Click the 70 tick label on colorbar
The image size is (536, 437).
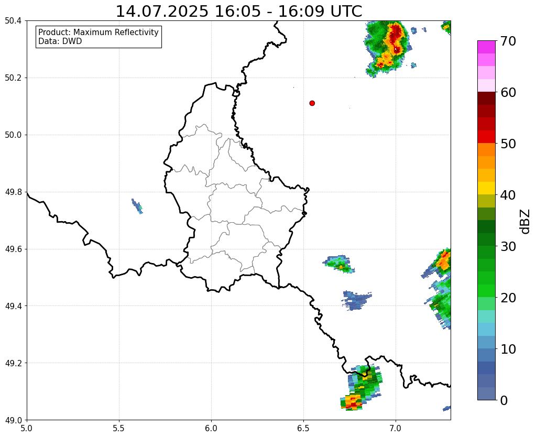508,41
